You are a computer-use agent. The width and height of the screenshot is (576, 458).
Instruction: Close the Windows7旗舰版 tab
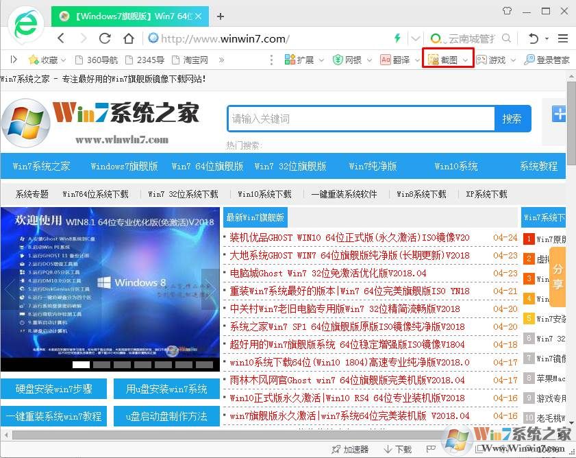199,16
